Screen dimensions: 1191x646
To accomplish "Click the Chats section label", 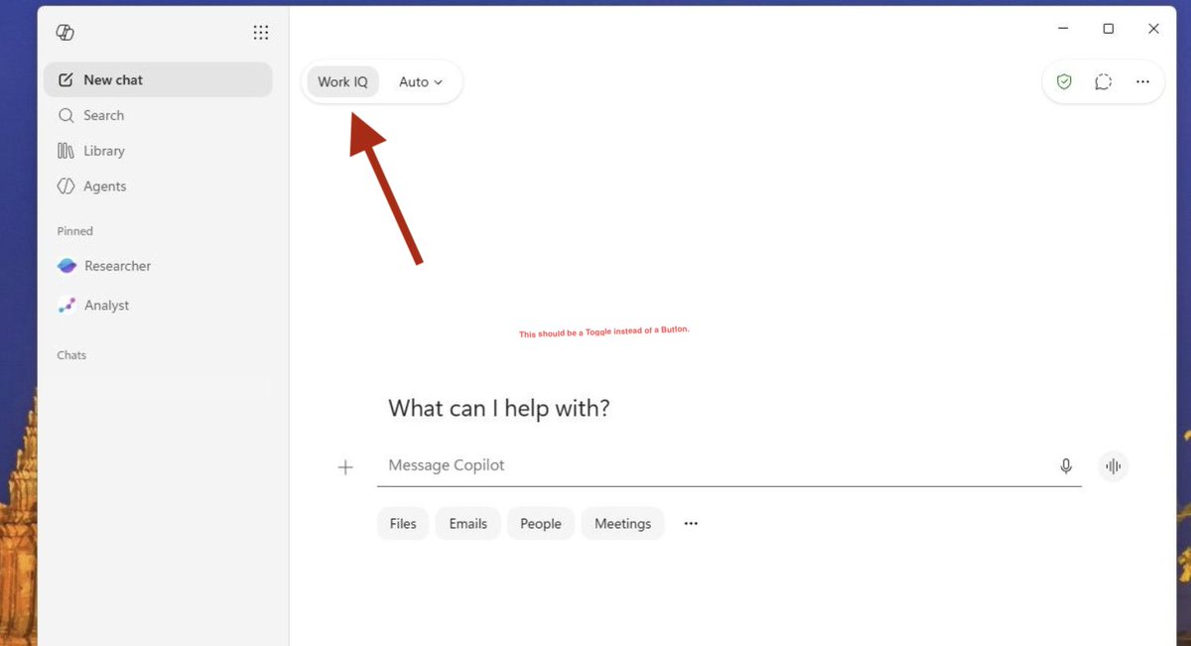I will [x=71, y=355].
